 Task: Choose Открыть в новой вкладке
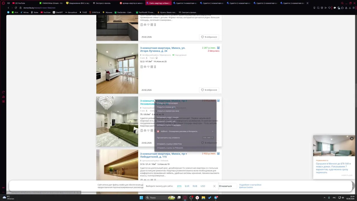click(185, 103)
